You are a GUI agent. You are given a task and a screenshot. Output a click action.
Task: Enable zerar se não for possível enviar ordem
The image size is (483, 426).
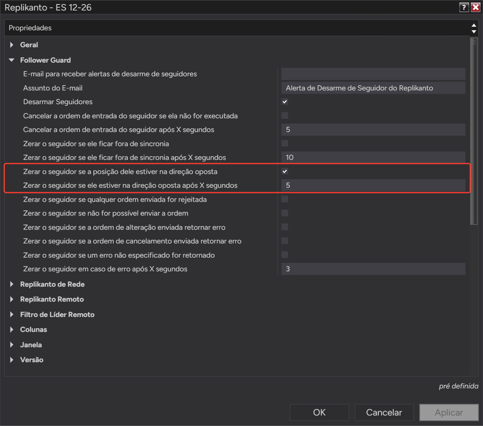click(285, 213)
